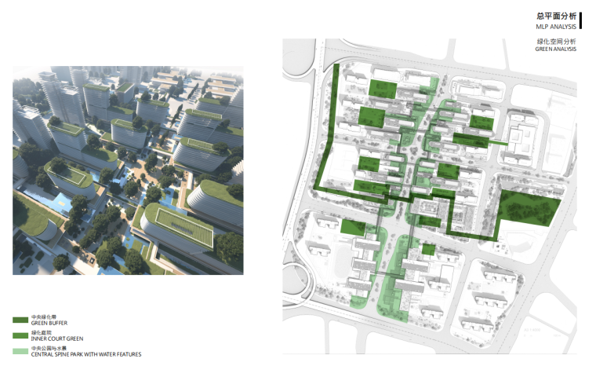Select the GREEN ANALYSIS heading text
596x366 pixels.
pyautogui.click(x=556, y=49)
